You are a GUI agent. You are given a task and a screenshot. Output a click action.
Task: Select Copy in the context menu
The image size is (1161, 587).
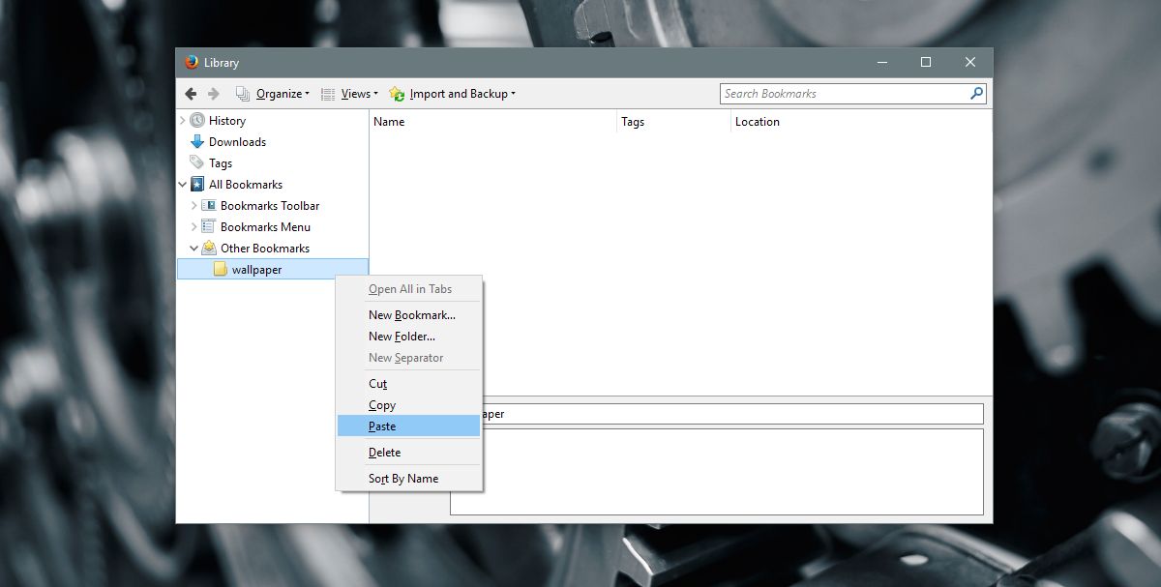pos(409,405)
